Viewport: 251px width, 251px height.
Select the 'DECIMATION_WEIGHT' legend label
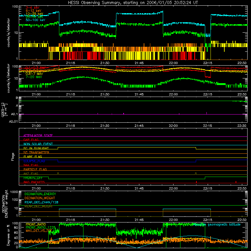tap(40, 198)
